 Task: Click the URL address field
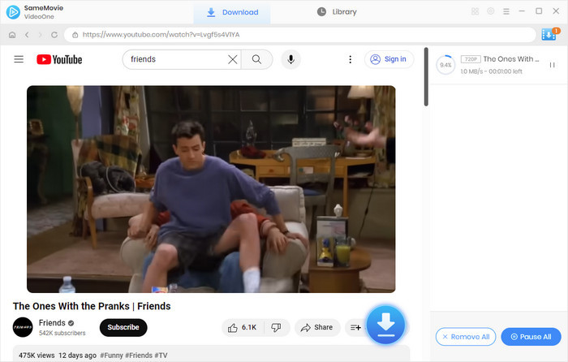pyautogui.click(x=300, y=35)
